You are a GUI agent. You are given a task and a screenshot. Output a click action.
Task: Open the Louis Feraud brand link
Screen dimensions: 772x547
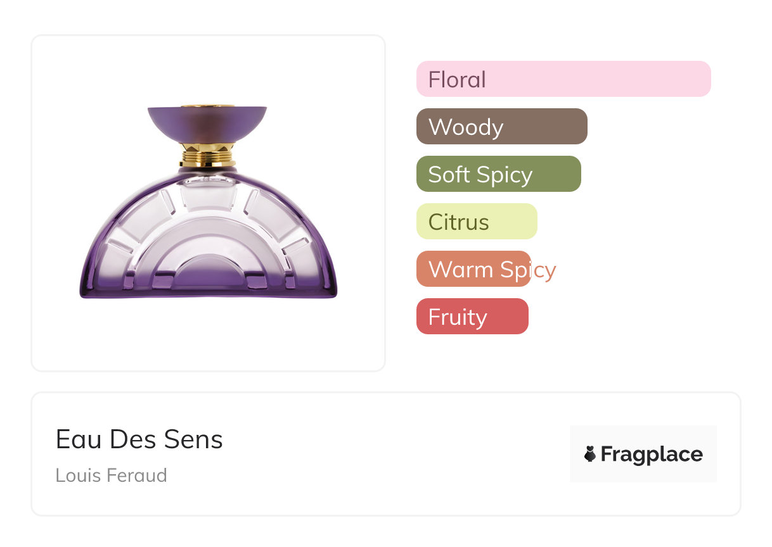pyautogui.click(x=111, y=475)
